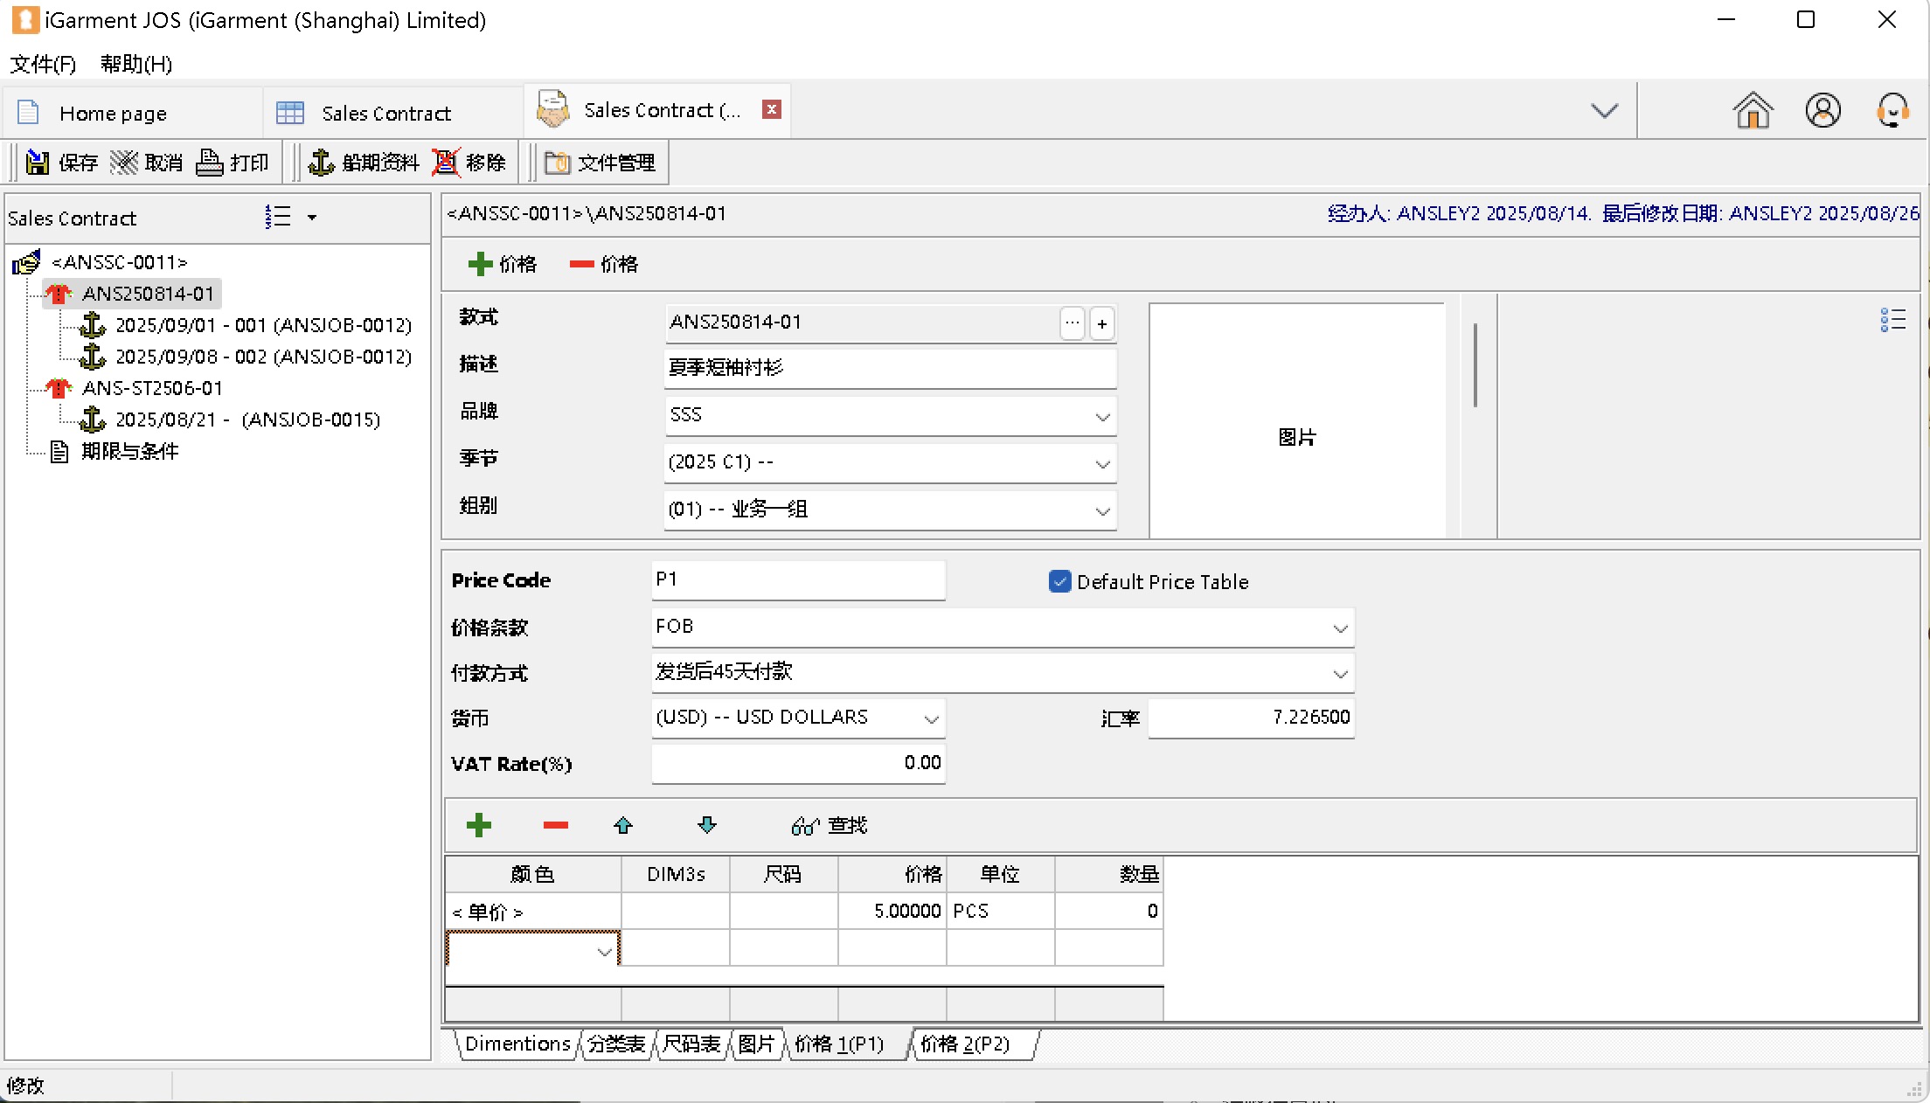Viewport: 1930px width, 1103px height.
Task: Click the Home house icon
Action: (1752, 111)
